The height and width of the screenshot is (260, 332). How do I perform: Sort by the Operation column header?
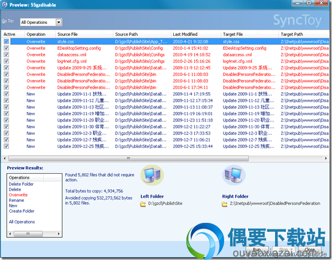[x=40, y=34]
